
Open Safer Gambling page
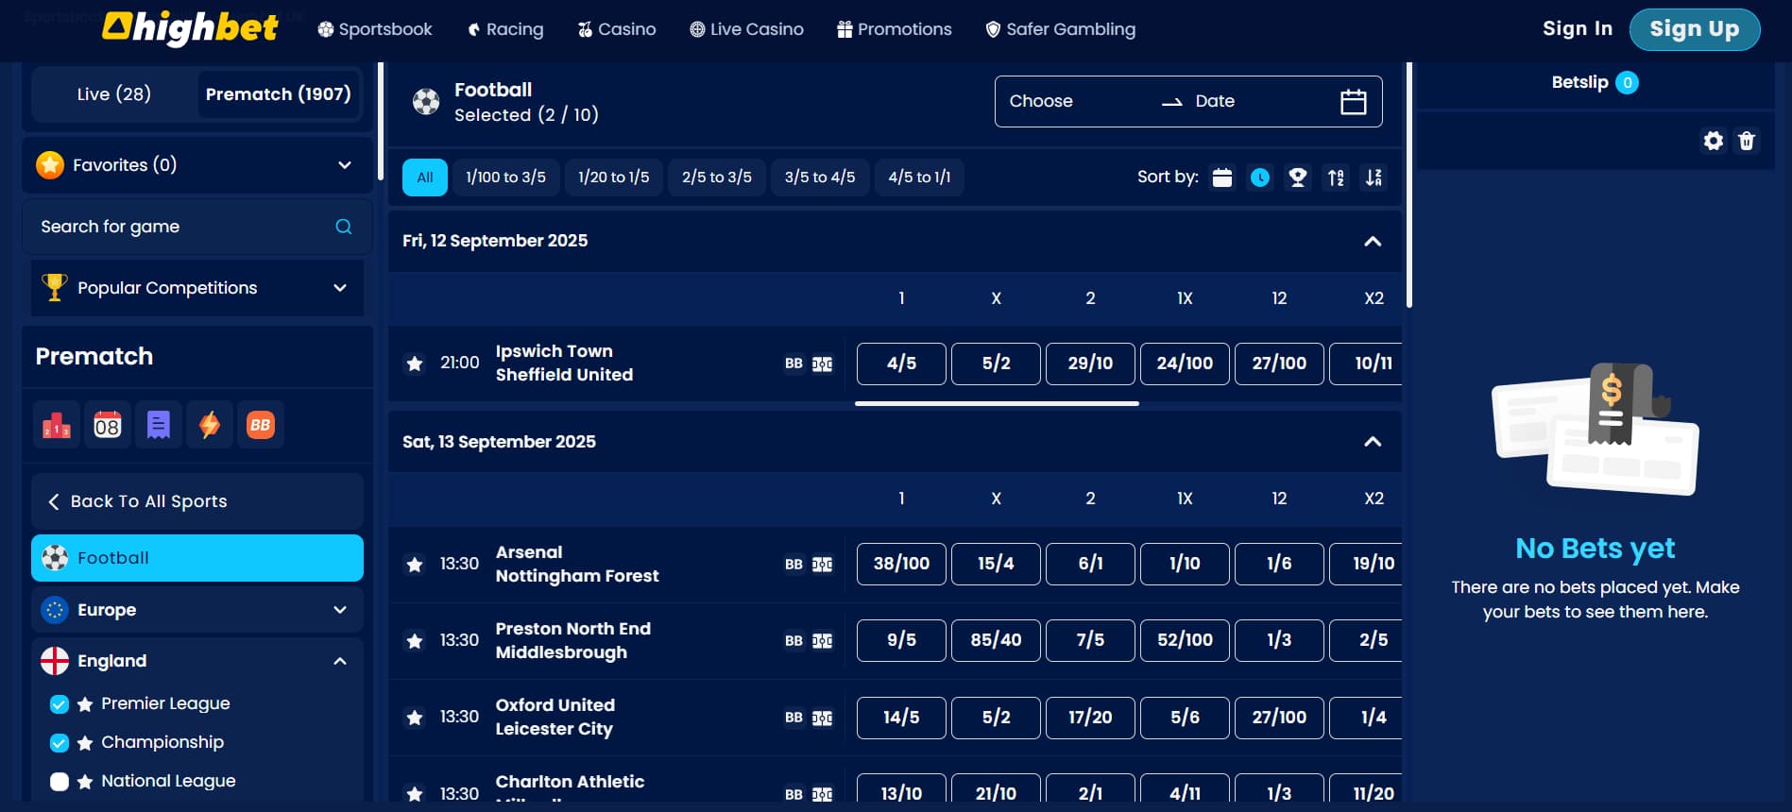coord(1060,29)
